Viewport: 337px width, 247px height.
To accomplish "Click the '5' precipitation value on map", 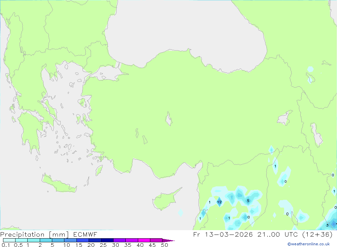I will (x=248, y=201).
